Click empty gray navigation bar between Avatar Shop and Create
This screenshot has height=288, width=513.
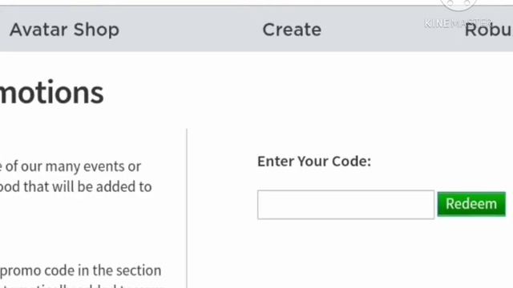[x=191, y=30]
